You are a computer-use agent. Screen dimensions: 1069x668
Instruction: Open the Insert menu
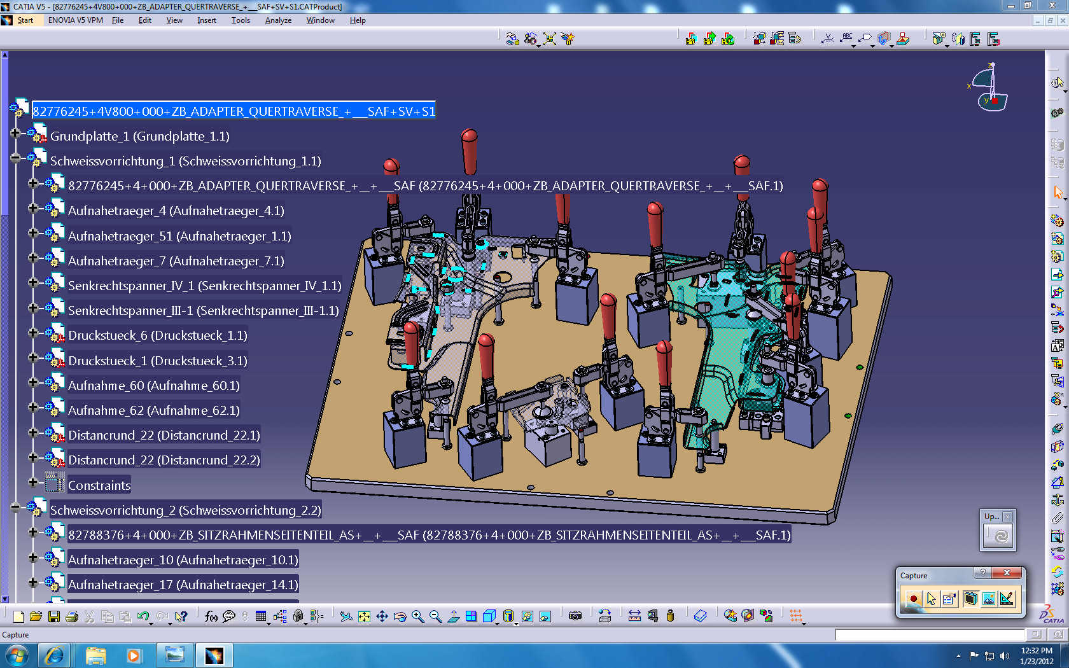pos(207,20)
